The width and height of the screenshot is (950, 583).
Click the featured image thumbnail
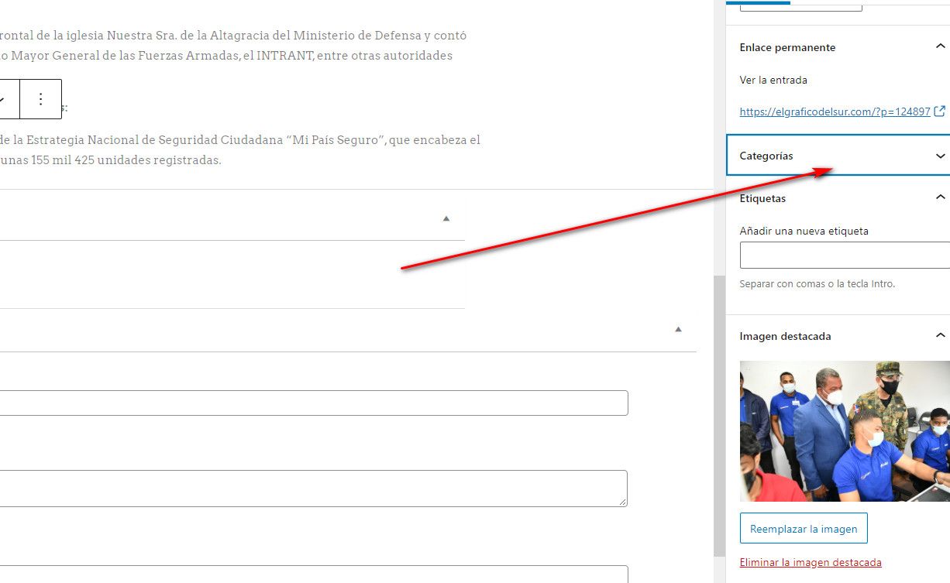[x=845, y=430]
